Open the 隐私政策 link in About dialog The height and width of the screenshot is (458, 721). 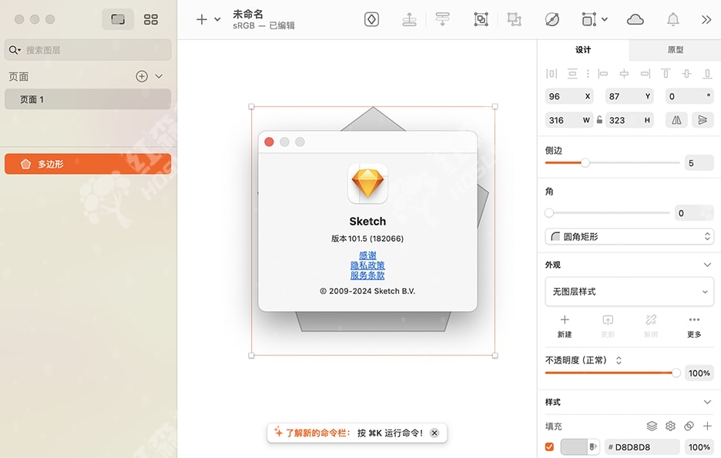pyautogui.click(x=367, y=265)
